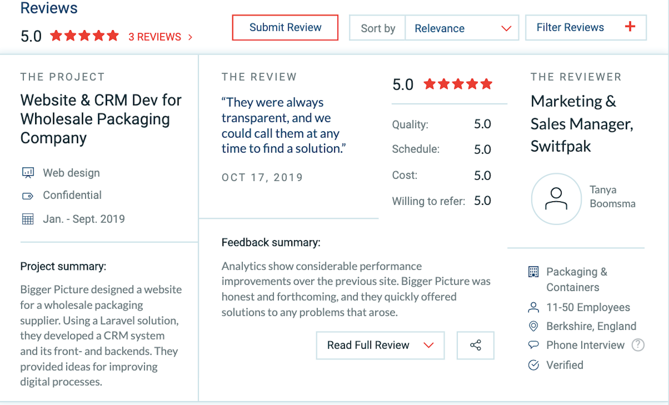Click the project title Website & CRM Dev
The image size is (669, 405).
click(x=101, y=119)
